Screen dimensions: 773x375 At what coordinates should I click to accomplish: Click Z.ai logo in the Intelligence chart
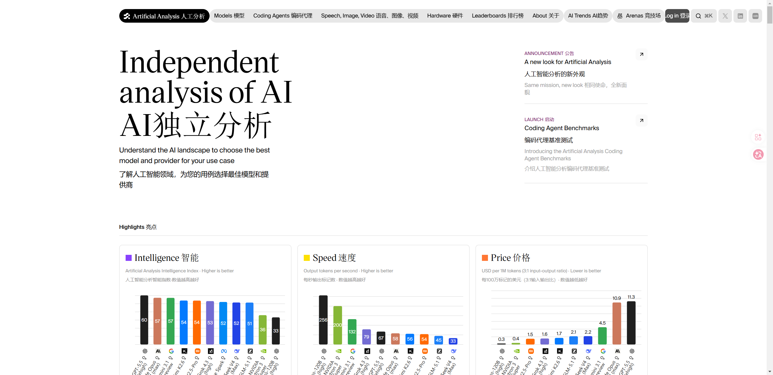point(250,351)
